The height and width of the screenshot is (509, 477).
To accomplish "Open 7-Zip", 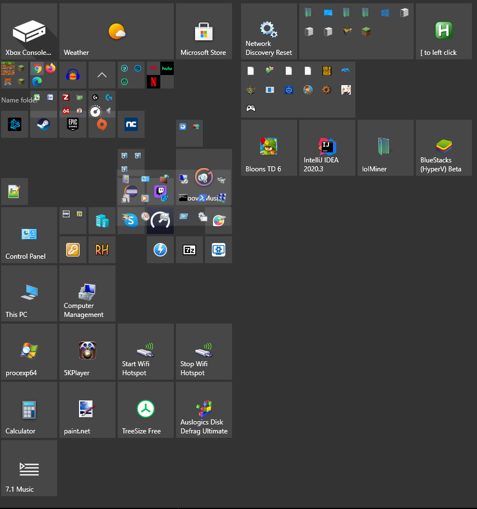I will coord(189,250).
